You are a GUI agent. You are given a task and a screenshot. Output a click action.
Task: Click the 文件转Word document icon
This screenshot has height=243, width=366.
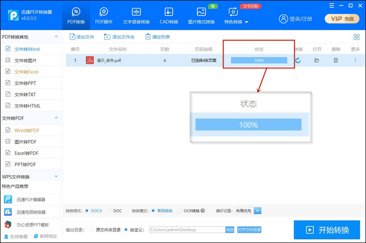click(x=8, y=49)
